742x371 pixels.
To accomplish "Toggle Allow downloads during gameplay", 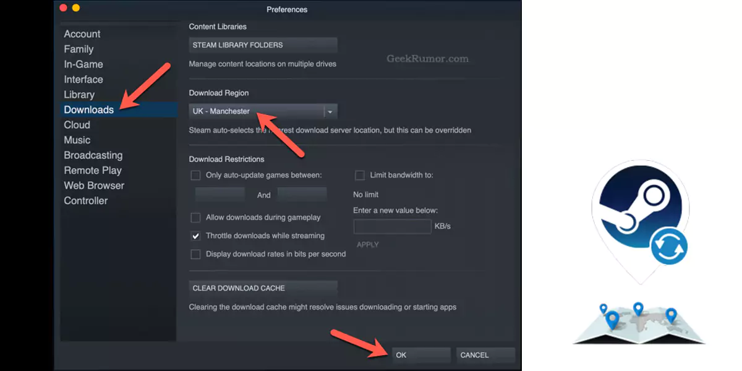I will click(x=195, y=218).
